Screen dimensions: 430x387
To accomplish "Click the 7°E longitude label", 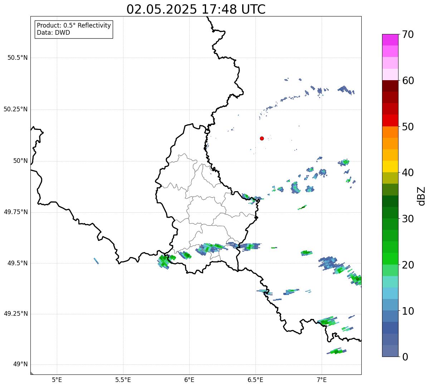I will pyautogui.click(x=322, y=379).
